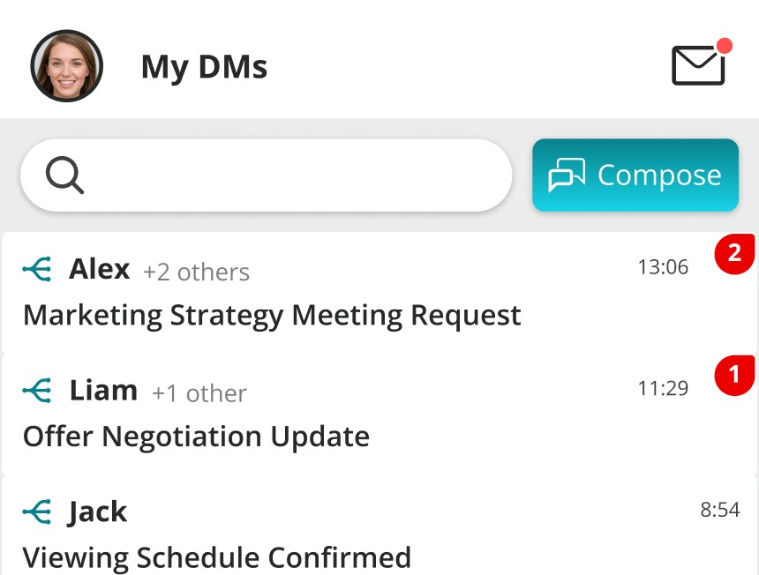Open Offer Negotiation Update conversation
The width and height of the screenshot is (759, 575).
(x=196, y=437)
